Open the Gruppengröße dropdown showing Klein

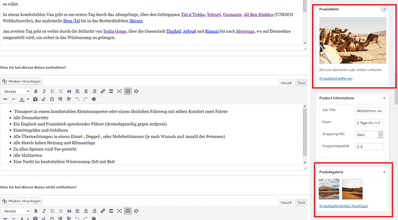coord(369,135)
